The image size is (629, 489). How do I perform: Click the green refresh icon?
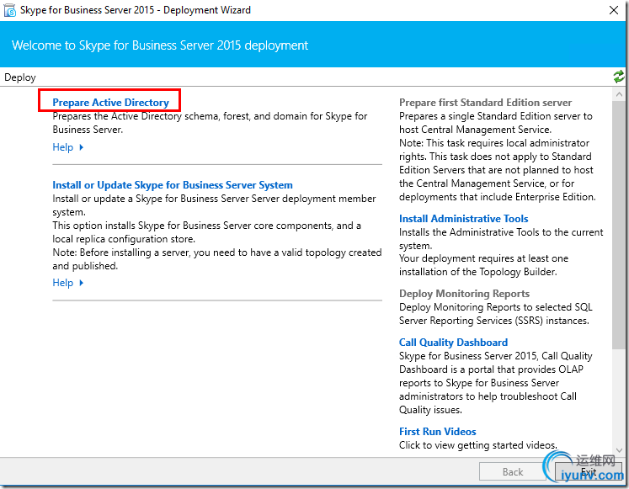(619, 77)
